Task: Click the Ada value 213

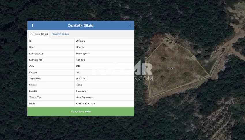Action: coord(78,66)
